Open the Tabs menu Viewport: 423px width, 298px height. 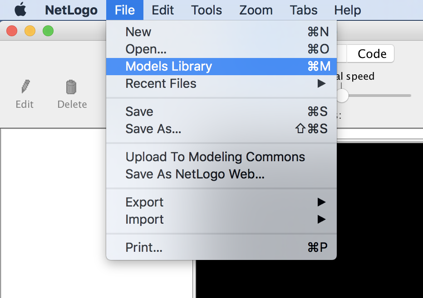[x=303, y=10]
